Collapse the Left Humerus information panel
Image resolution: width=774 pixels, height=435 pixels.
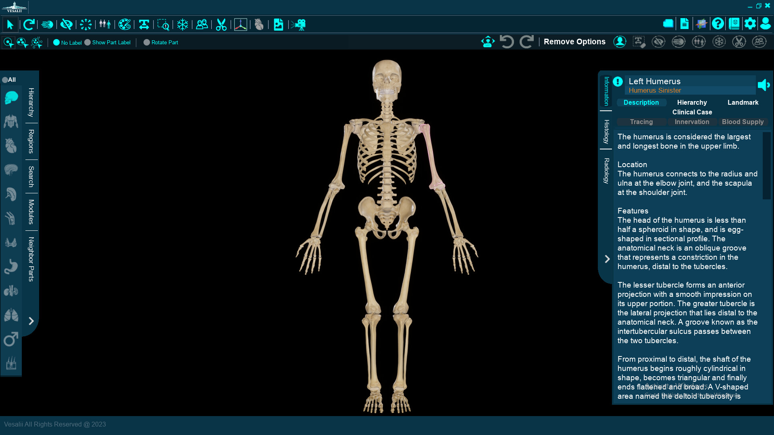(x=607, y=259)
